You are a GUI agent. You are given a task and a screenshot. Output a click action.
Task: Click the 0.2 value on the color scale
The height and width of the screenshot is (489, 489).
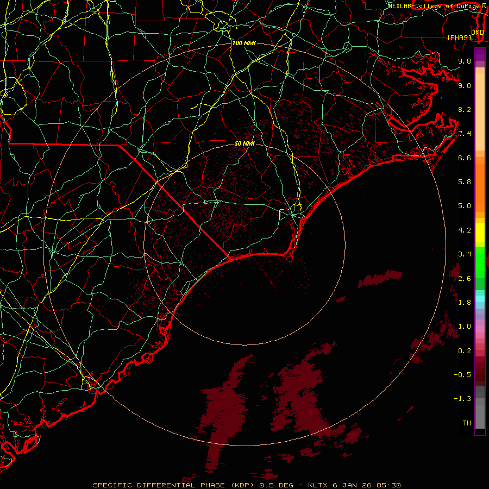pos(465,351)
